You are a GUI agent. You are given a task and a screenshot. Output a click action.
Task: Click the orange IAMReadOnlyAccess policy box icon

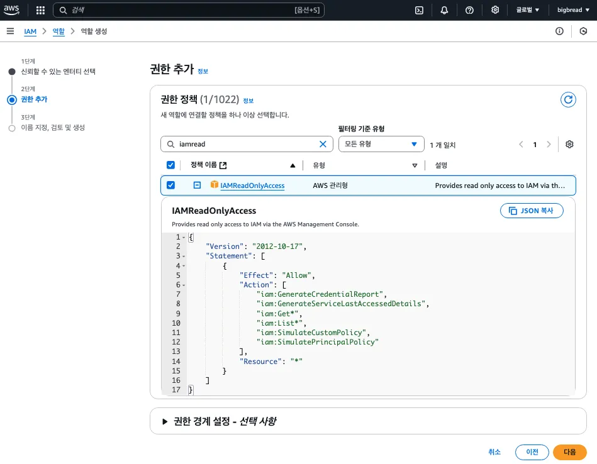pyautogui.click(x=215, y=185)
